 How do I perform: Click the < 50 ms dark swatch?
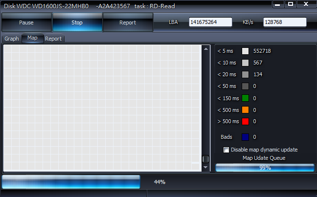click(x=245, y=86)
